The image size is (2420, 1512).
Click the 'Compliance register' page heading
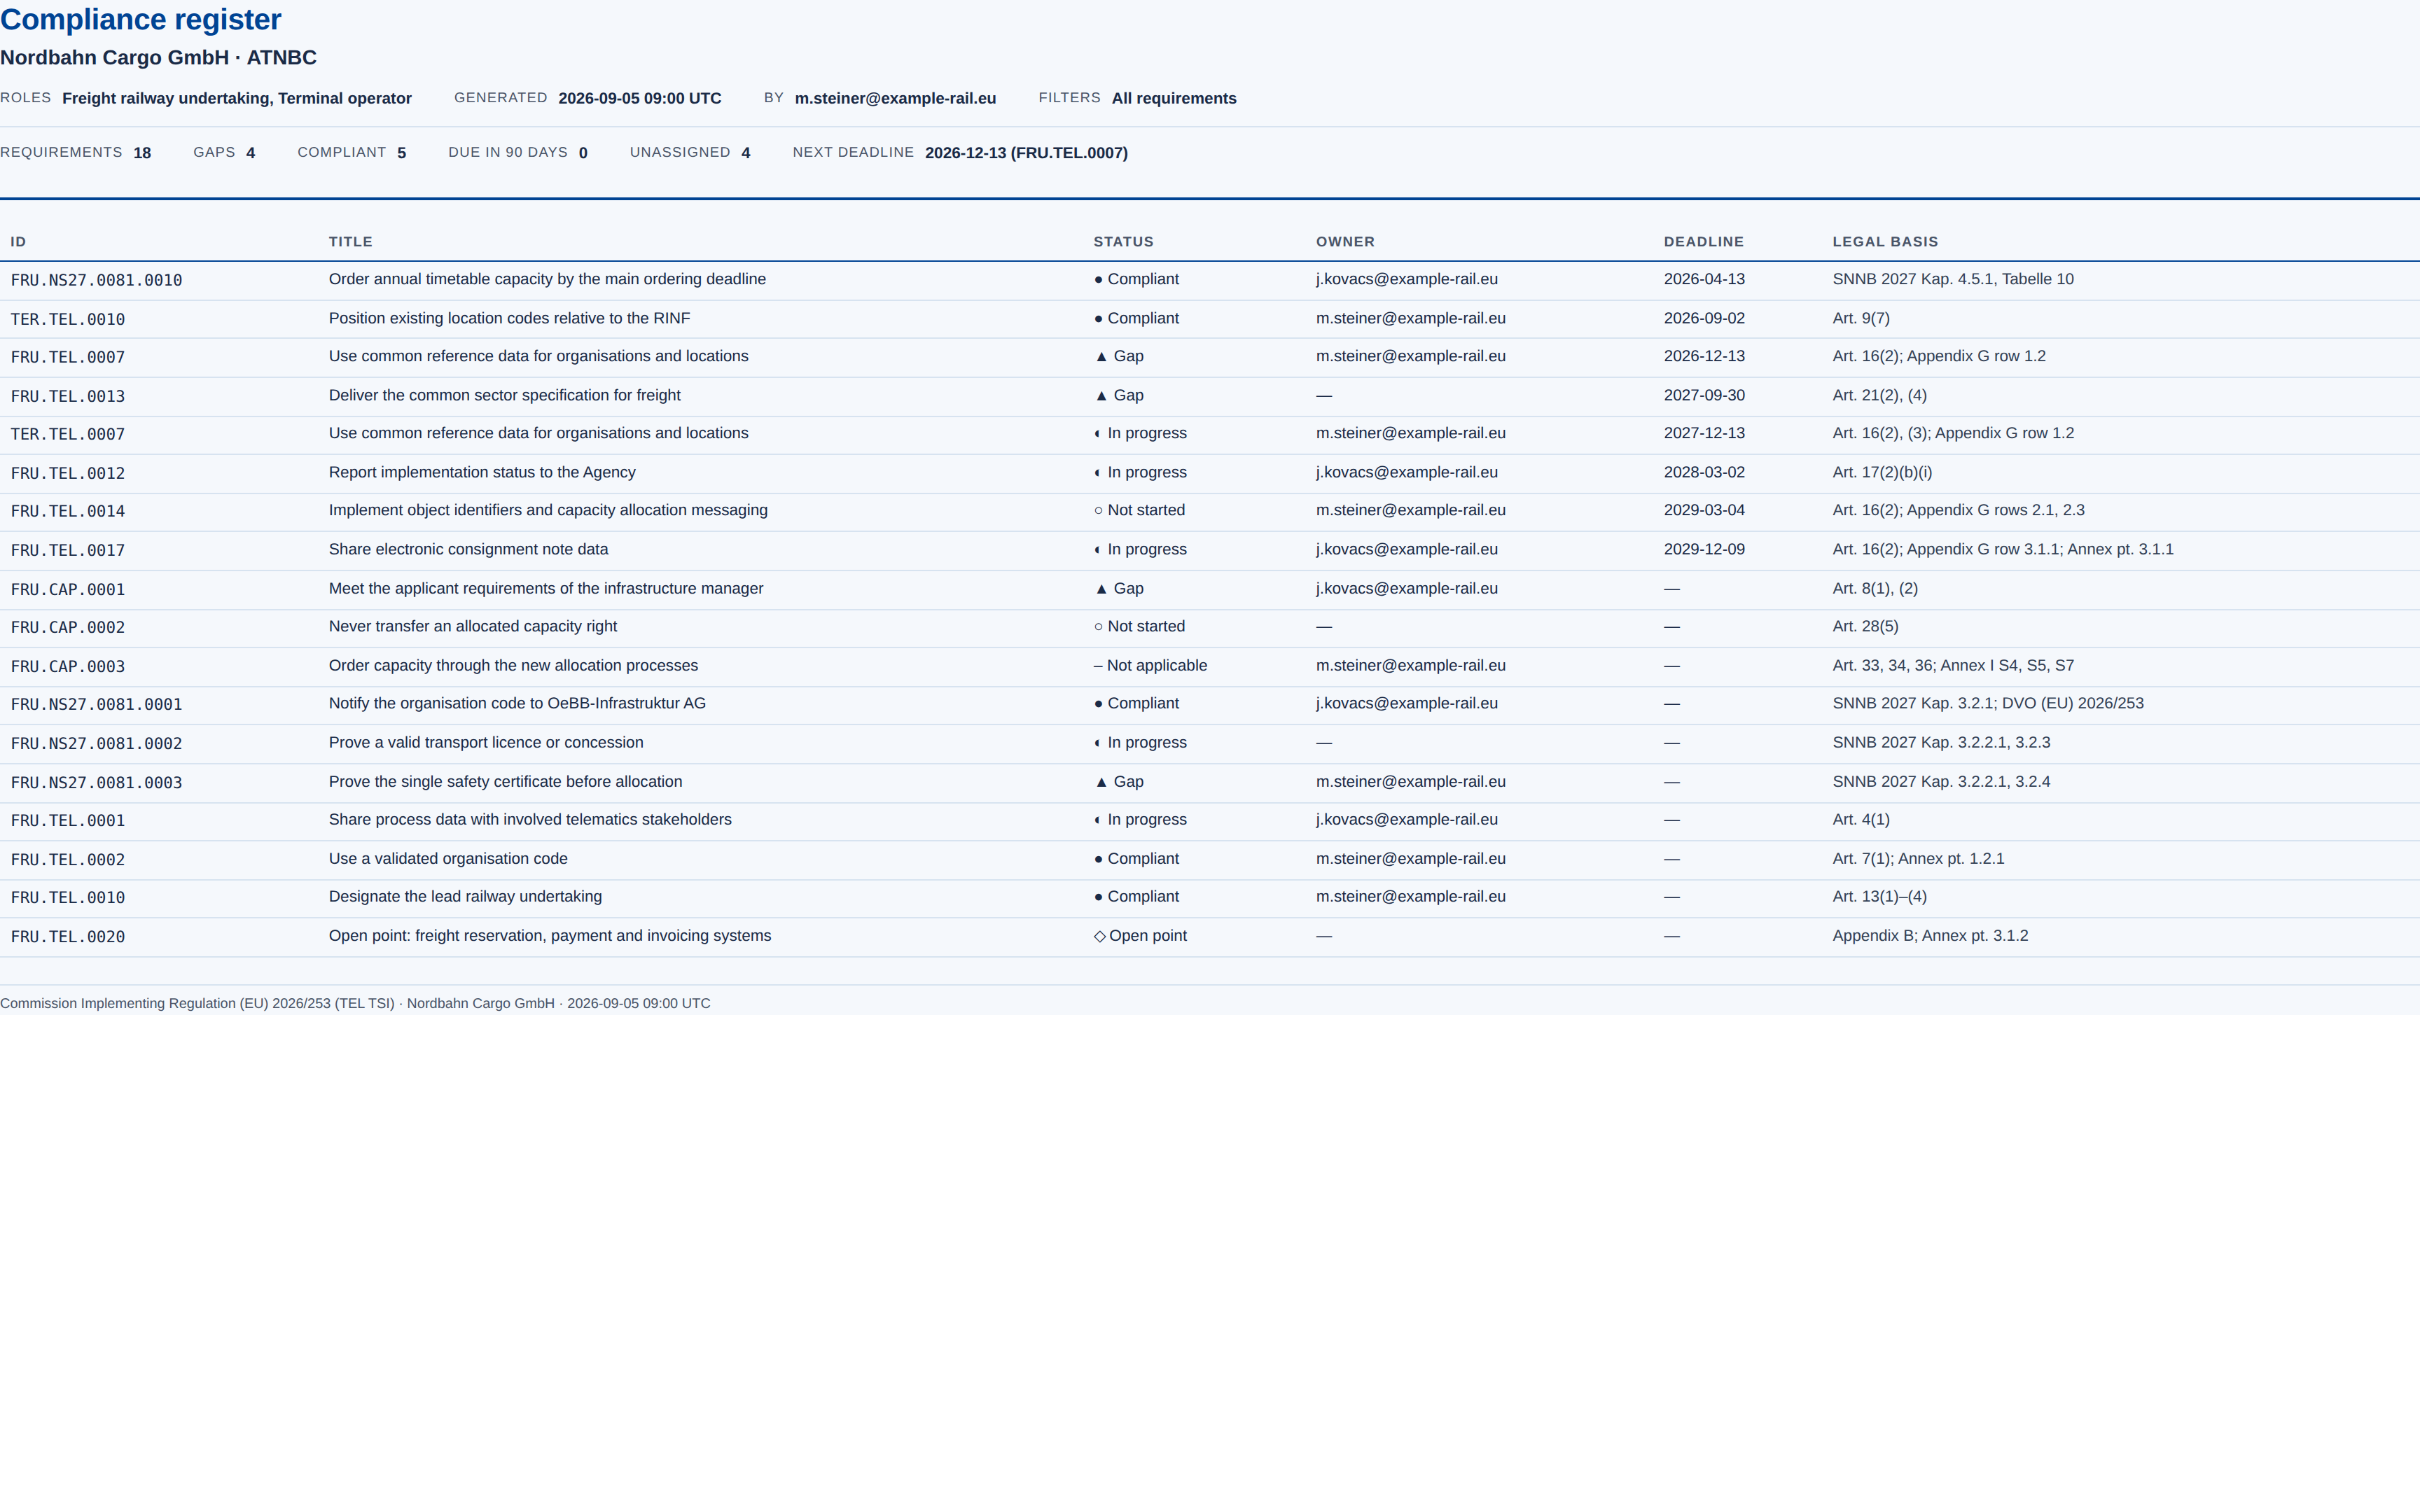[141, 20]
